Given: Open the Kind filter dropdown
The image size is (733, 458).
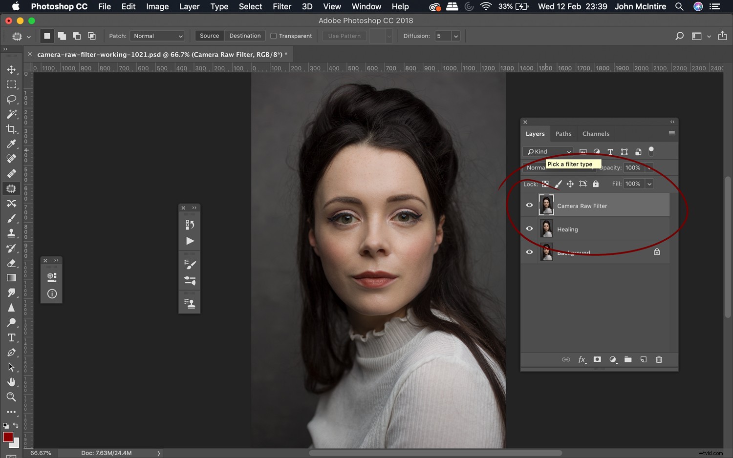Looking at the screenshot, I should tap(547, 151).
